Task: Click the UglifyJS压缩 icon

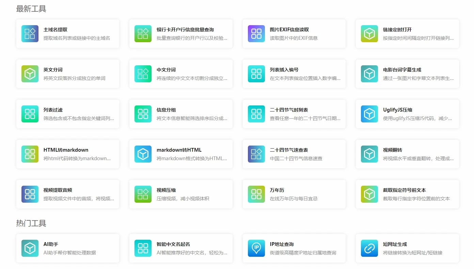Action: point(369,114)
